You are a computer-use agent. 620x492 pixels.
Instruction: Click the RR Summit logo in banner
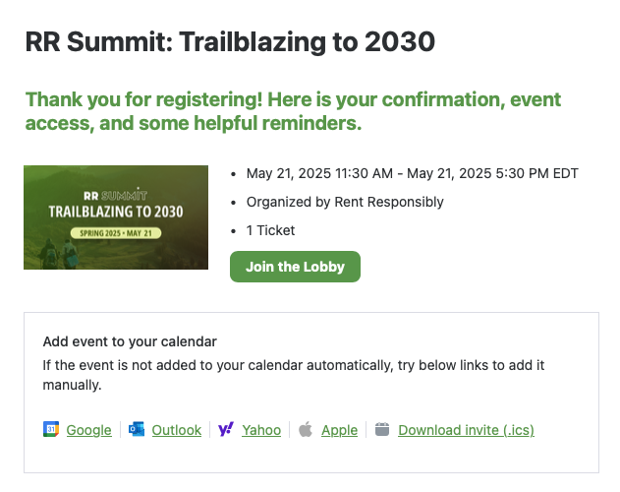pos(116,195)
